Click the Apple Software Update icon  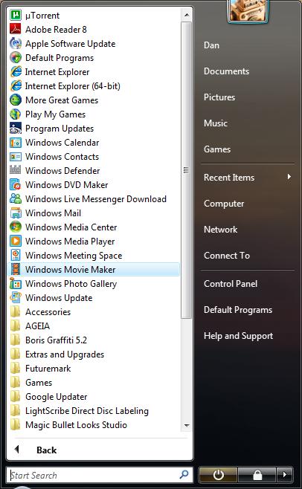pos(16,43)
